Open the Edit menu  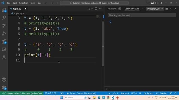(x=15, y=3)
